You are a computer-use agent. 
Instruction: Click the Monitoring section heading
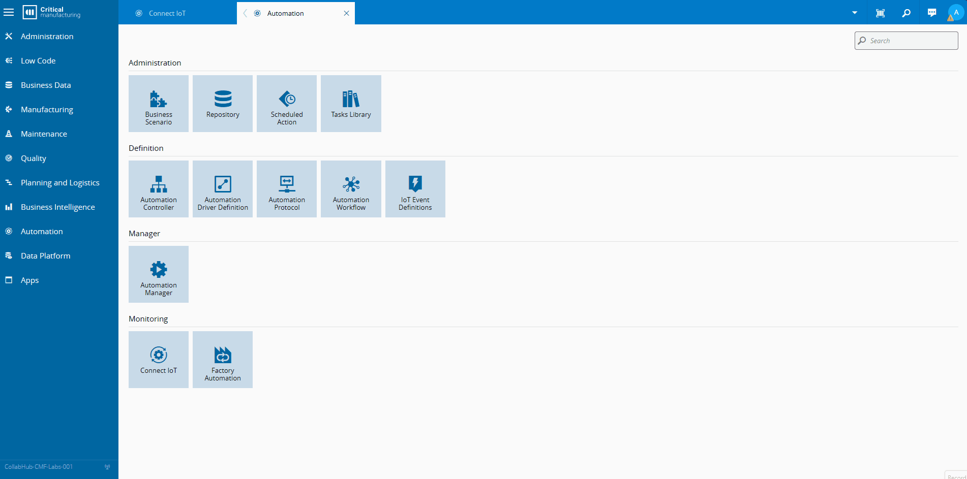(x=148, y=319)
